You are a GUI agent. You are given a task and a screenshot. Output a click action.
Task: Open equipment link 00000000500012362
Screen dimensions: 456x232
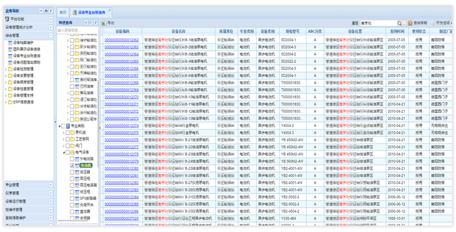click(122, 40)
